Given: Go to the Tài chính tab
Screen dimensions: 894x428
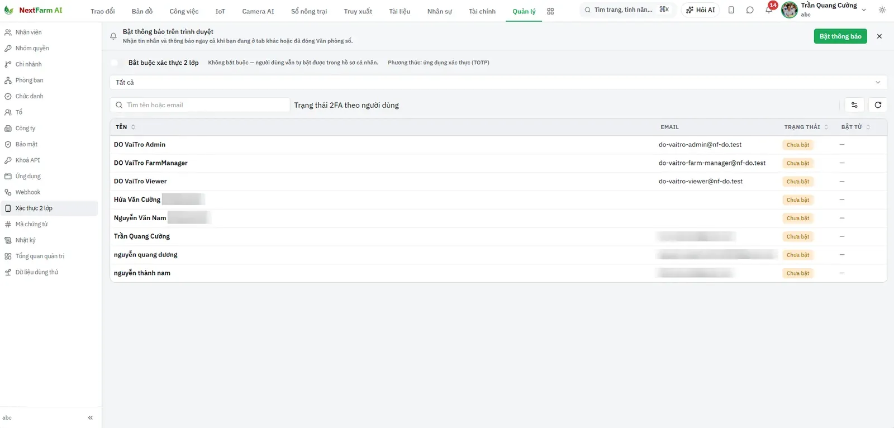Looking at the screenshot, I should (482, 11).
